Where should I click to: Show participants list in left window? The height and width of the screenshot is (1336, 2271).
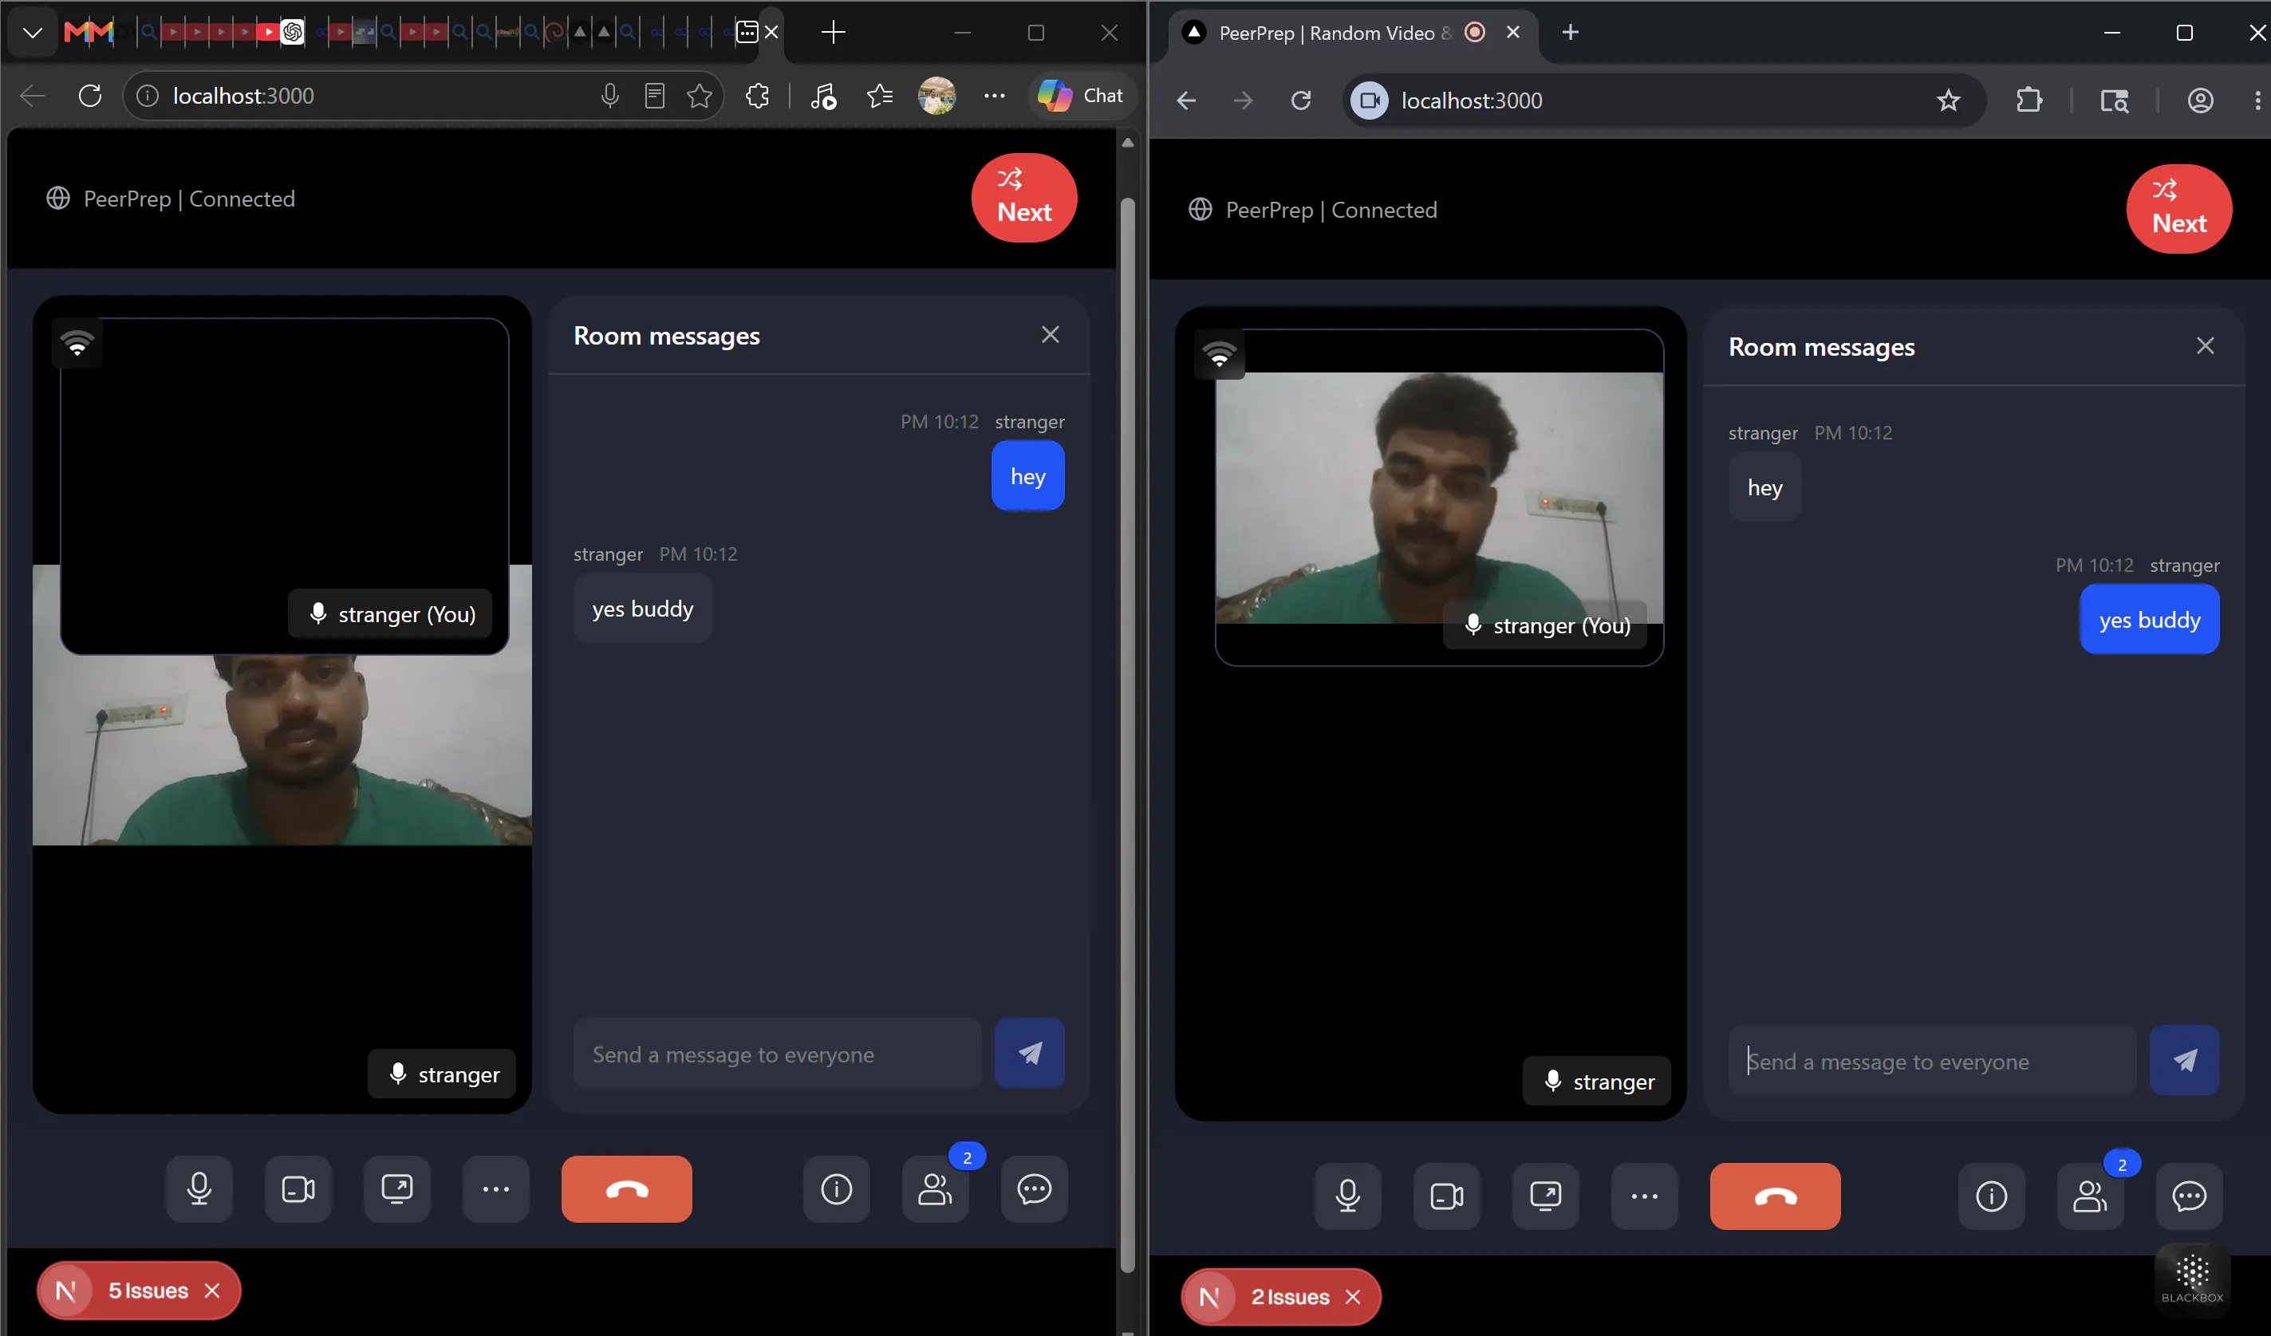[936, 1189]
